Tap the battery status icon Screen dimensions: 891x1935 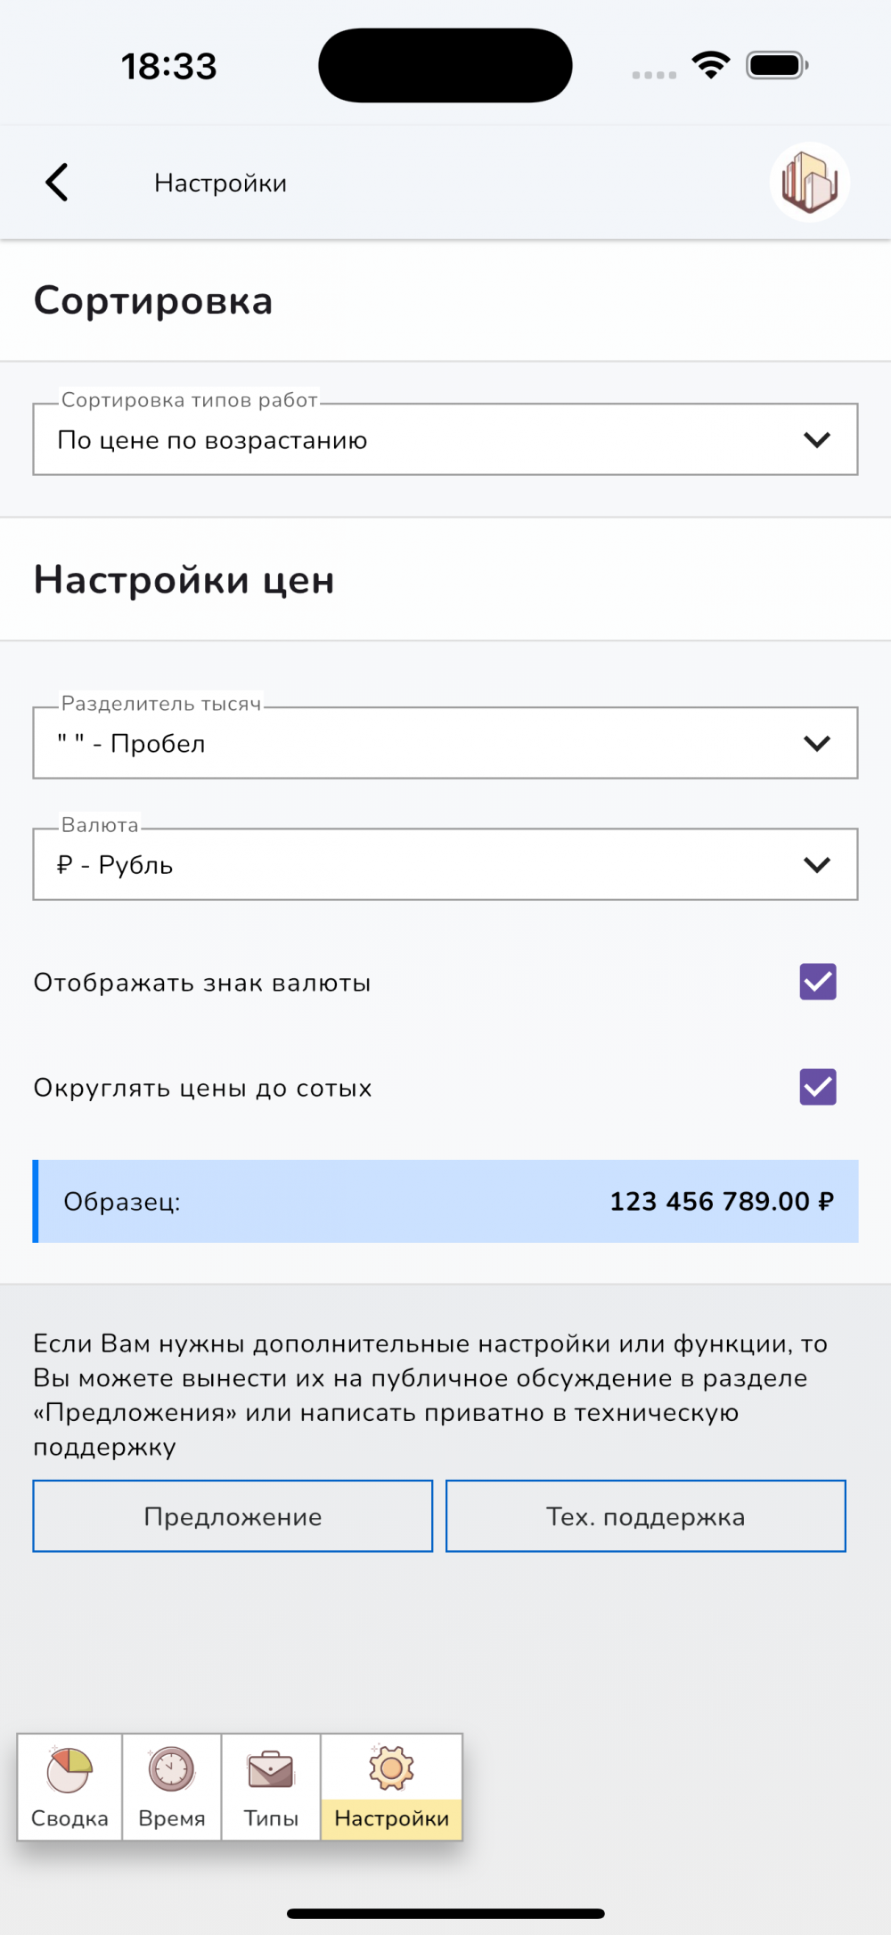pos(776,65)
